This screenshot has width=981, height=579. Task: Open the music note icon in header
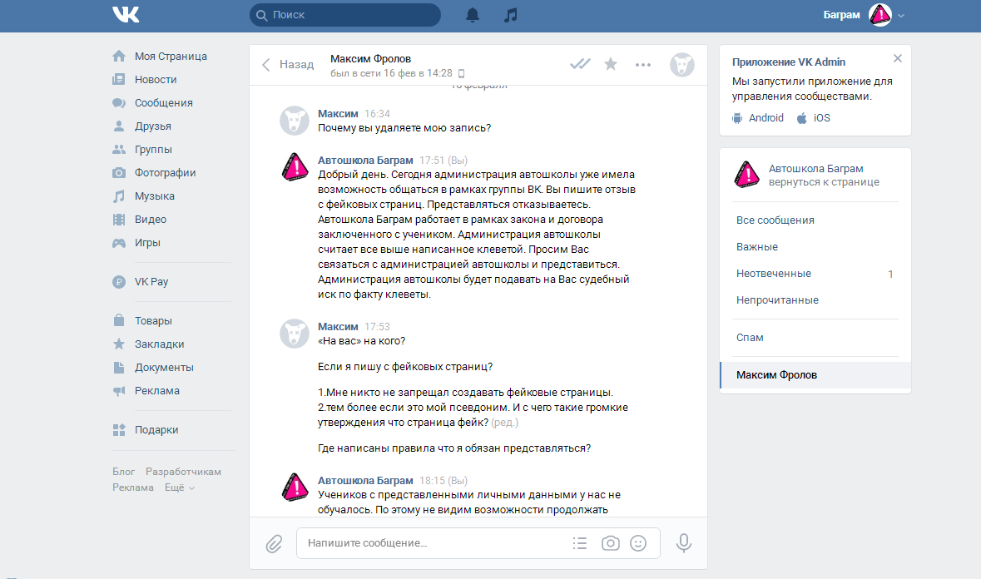tap(511, 15)
